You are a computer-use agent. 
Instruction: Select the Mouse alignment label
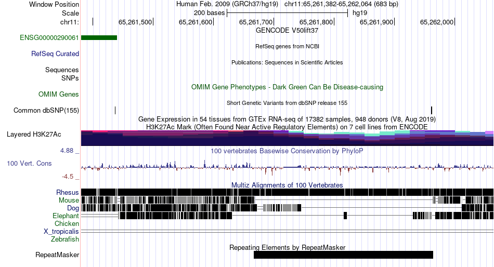point(69,201)
